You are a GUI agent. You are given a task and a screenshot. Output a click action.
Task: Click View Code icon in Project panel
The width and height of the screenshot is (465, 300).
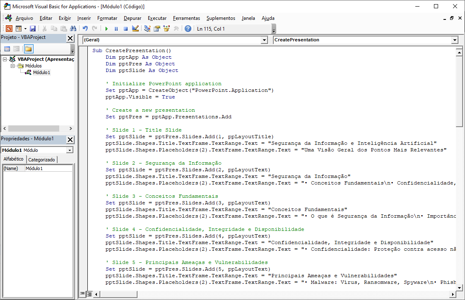point(7,49)
